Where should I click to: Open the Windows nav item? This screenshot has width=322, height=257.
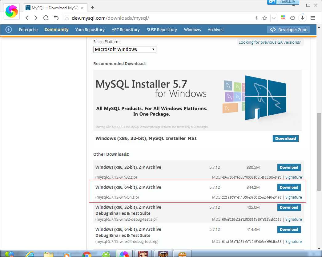click(x=192, y=30)
